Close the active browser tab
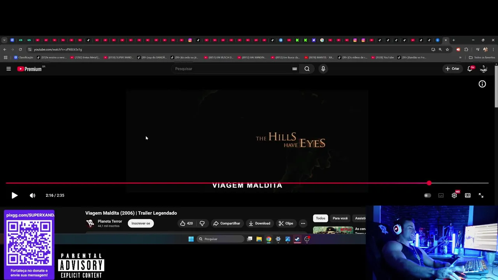This screenshot has height=280, width=498. click(x=446, y=40)
